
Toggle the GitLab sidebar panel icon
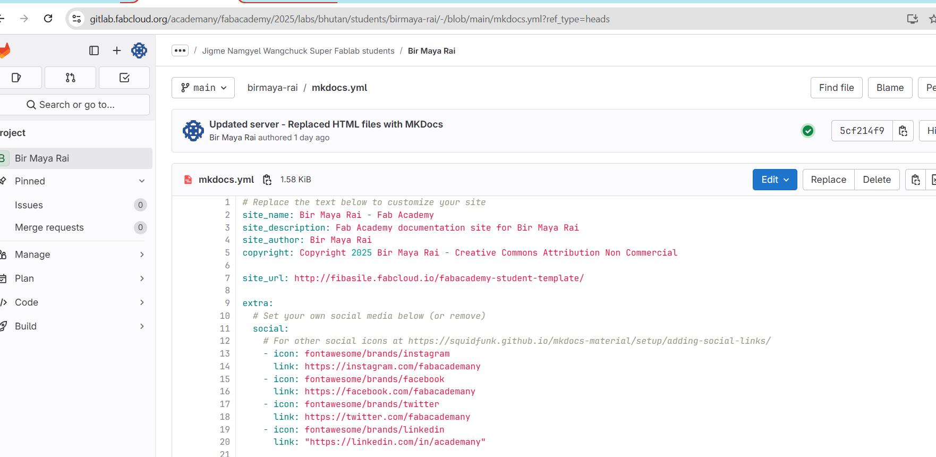tap(94, 50)
